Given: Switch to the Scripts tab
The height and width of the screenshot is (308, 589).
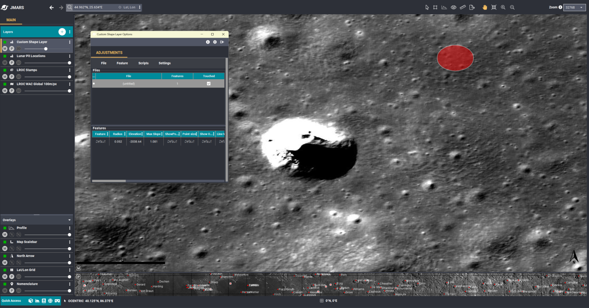Looking at the screenshot, I should [143, 63].
